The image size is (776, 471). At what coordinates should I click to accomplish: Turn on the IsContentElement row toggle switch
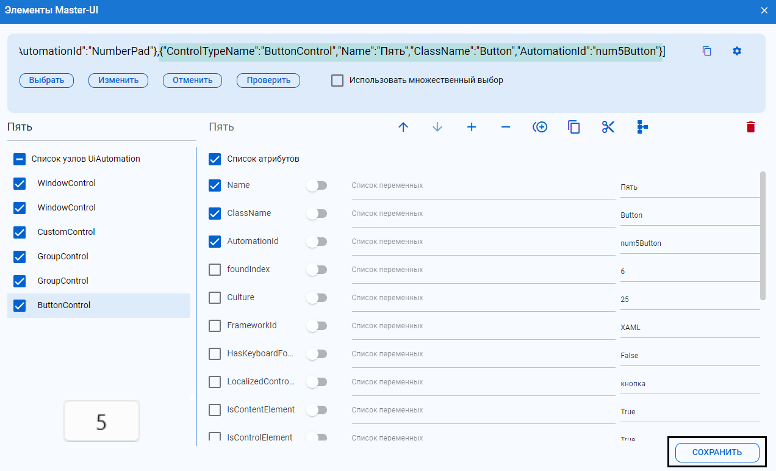pos(317,410)
